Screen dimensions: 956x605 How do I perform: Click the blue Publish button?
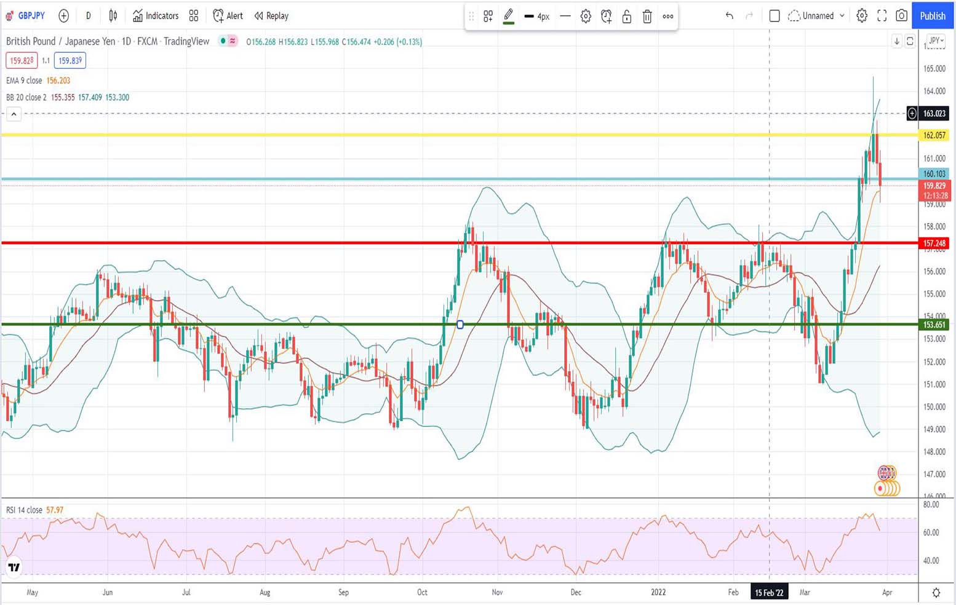(932, 16)
